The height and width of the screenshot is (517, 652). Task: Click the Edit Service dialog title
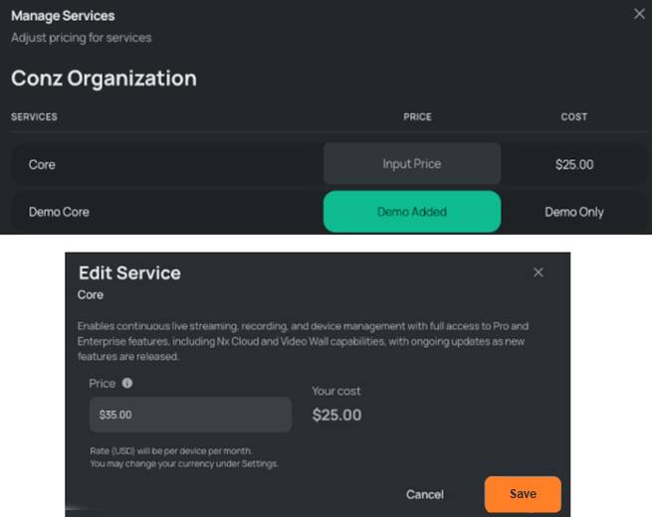pos(129,272)
